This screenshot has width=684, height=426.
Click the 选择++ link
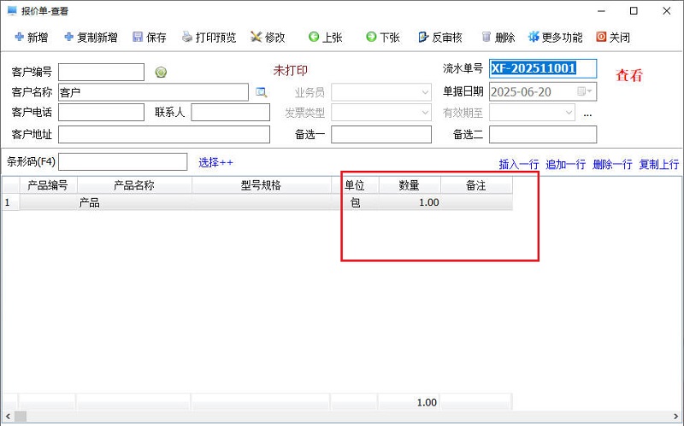point(216,162)
